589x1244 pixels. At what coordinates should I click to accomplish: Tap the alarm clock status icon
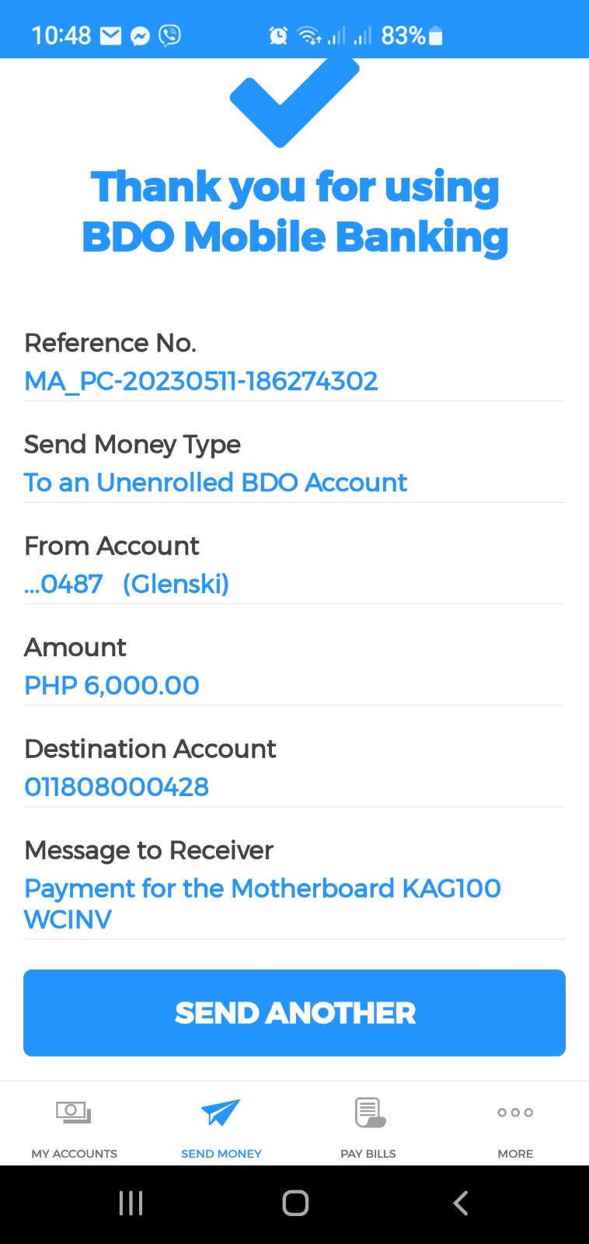pyautogui.click(x=278, y=36)
